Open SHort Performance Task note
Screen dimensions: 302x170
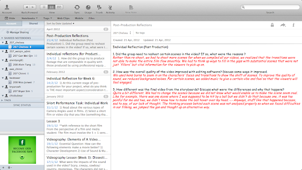tap(77, 109)
